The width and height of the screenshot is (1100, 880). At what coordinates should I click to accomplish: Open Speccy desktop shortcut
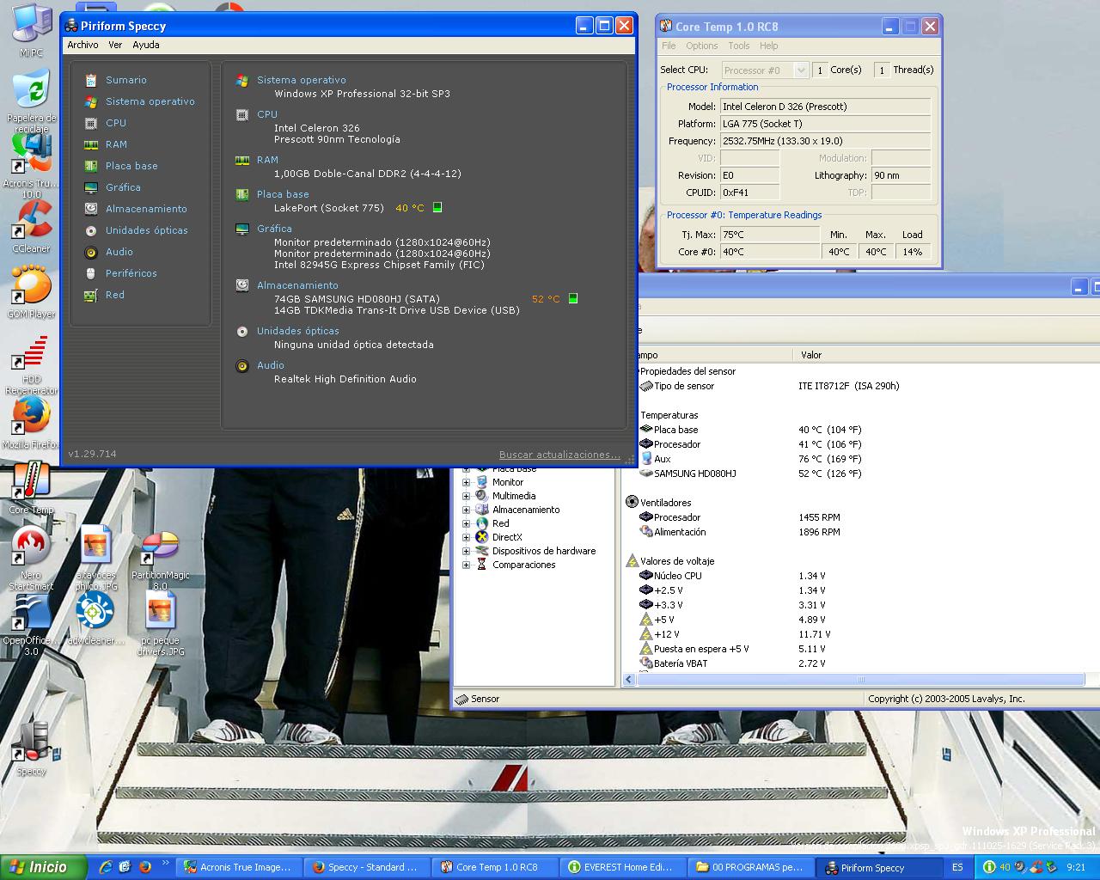[31, 749]
